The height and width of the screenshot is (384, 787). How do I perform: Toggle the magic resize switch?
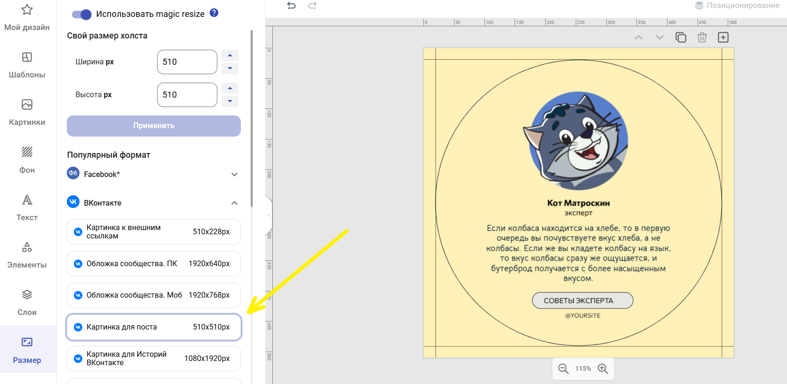[81, 14]
